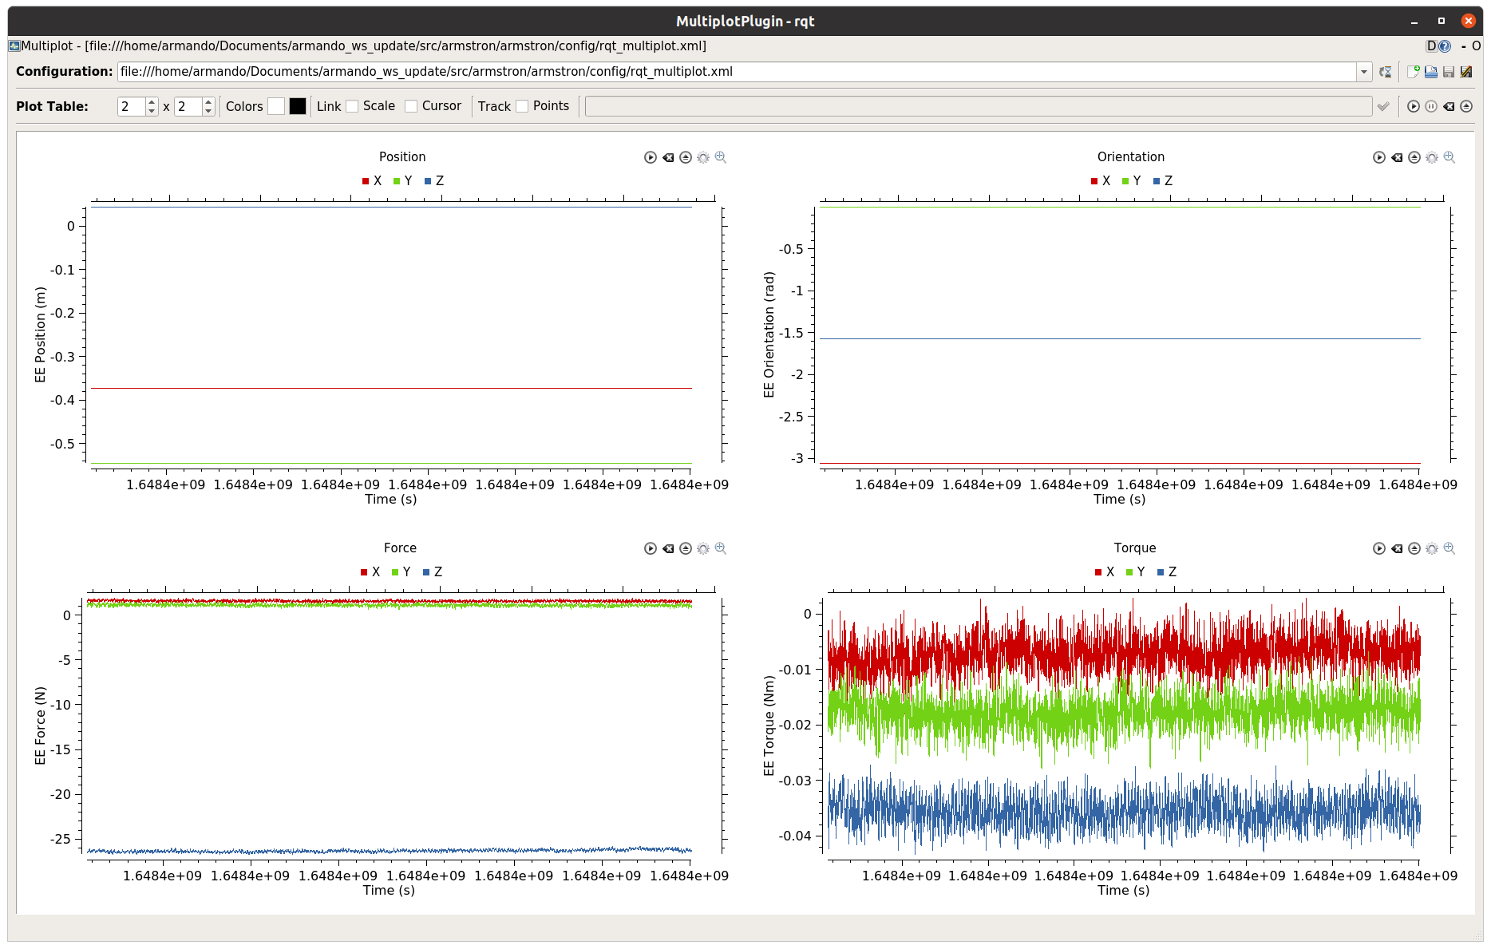The image size is (1491, 949).
Task: Clear the Torque plot data
Action: point(1397,548)
